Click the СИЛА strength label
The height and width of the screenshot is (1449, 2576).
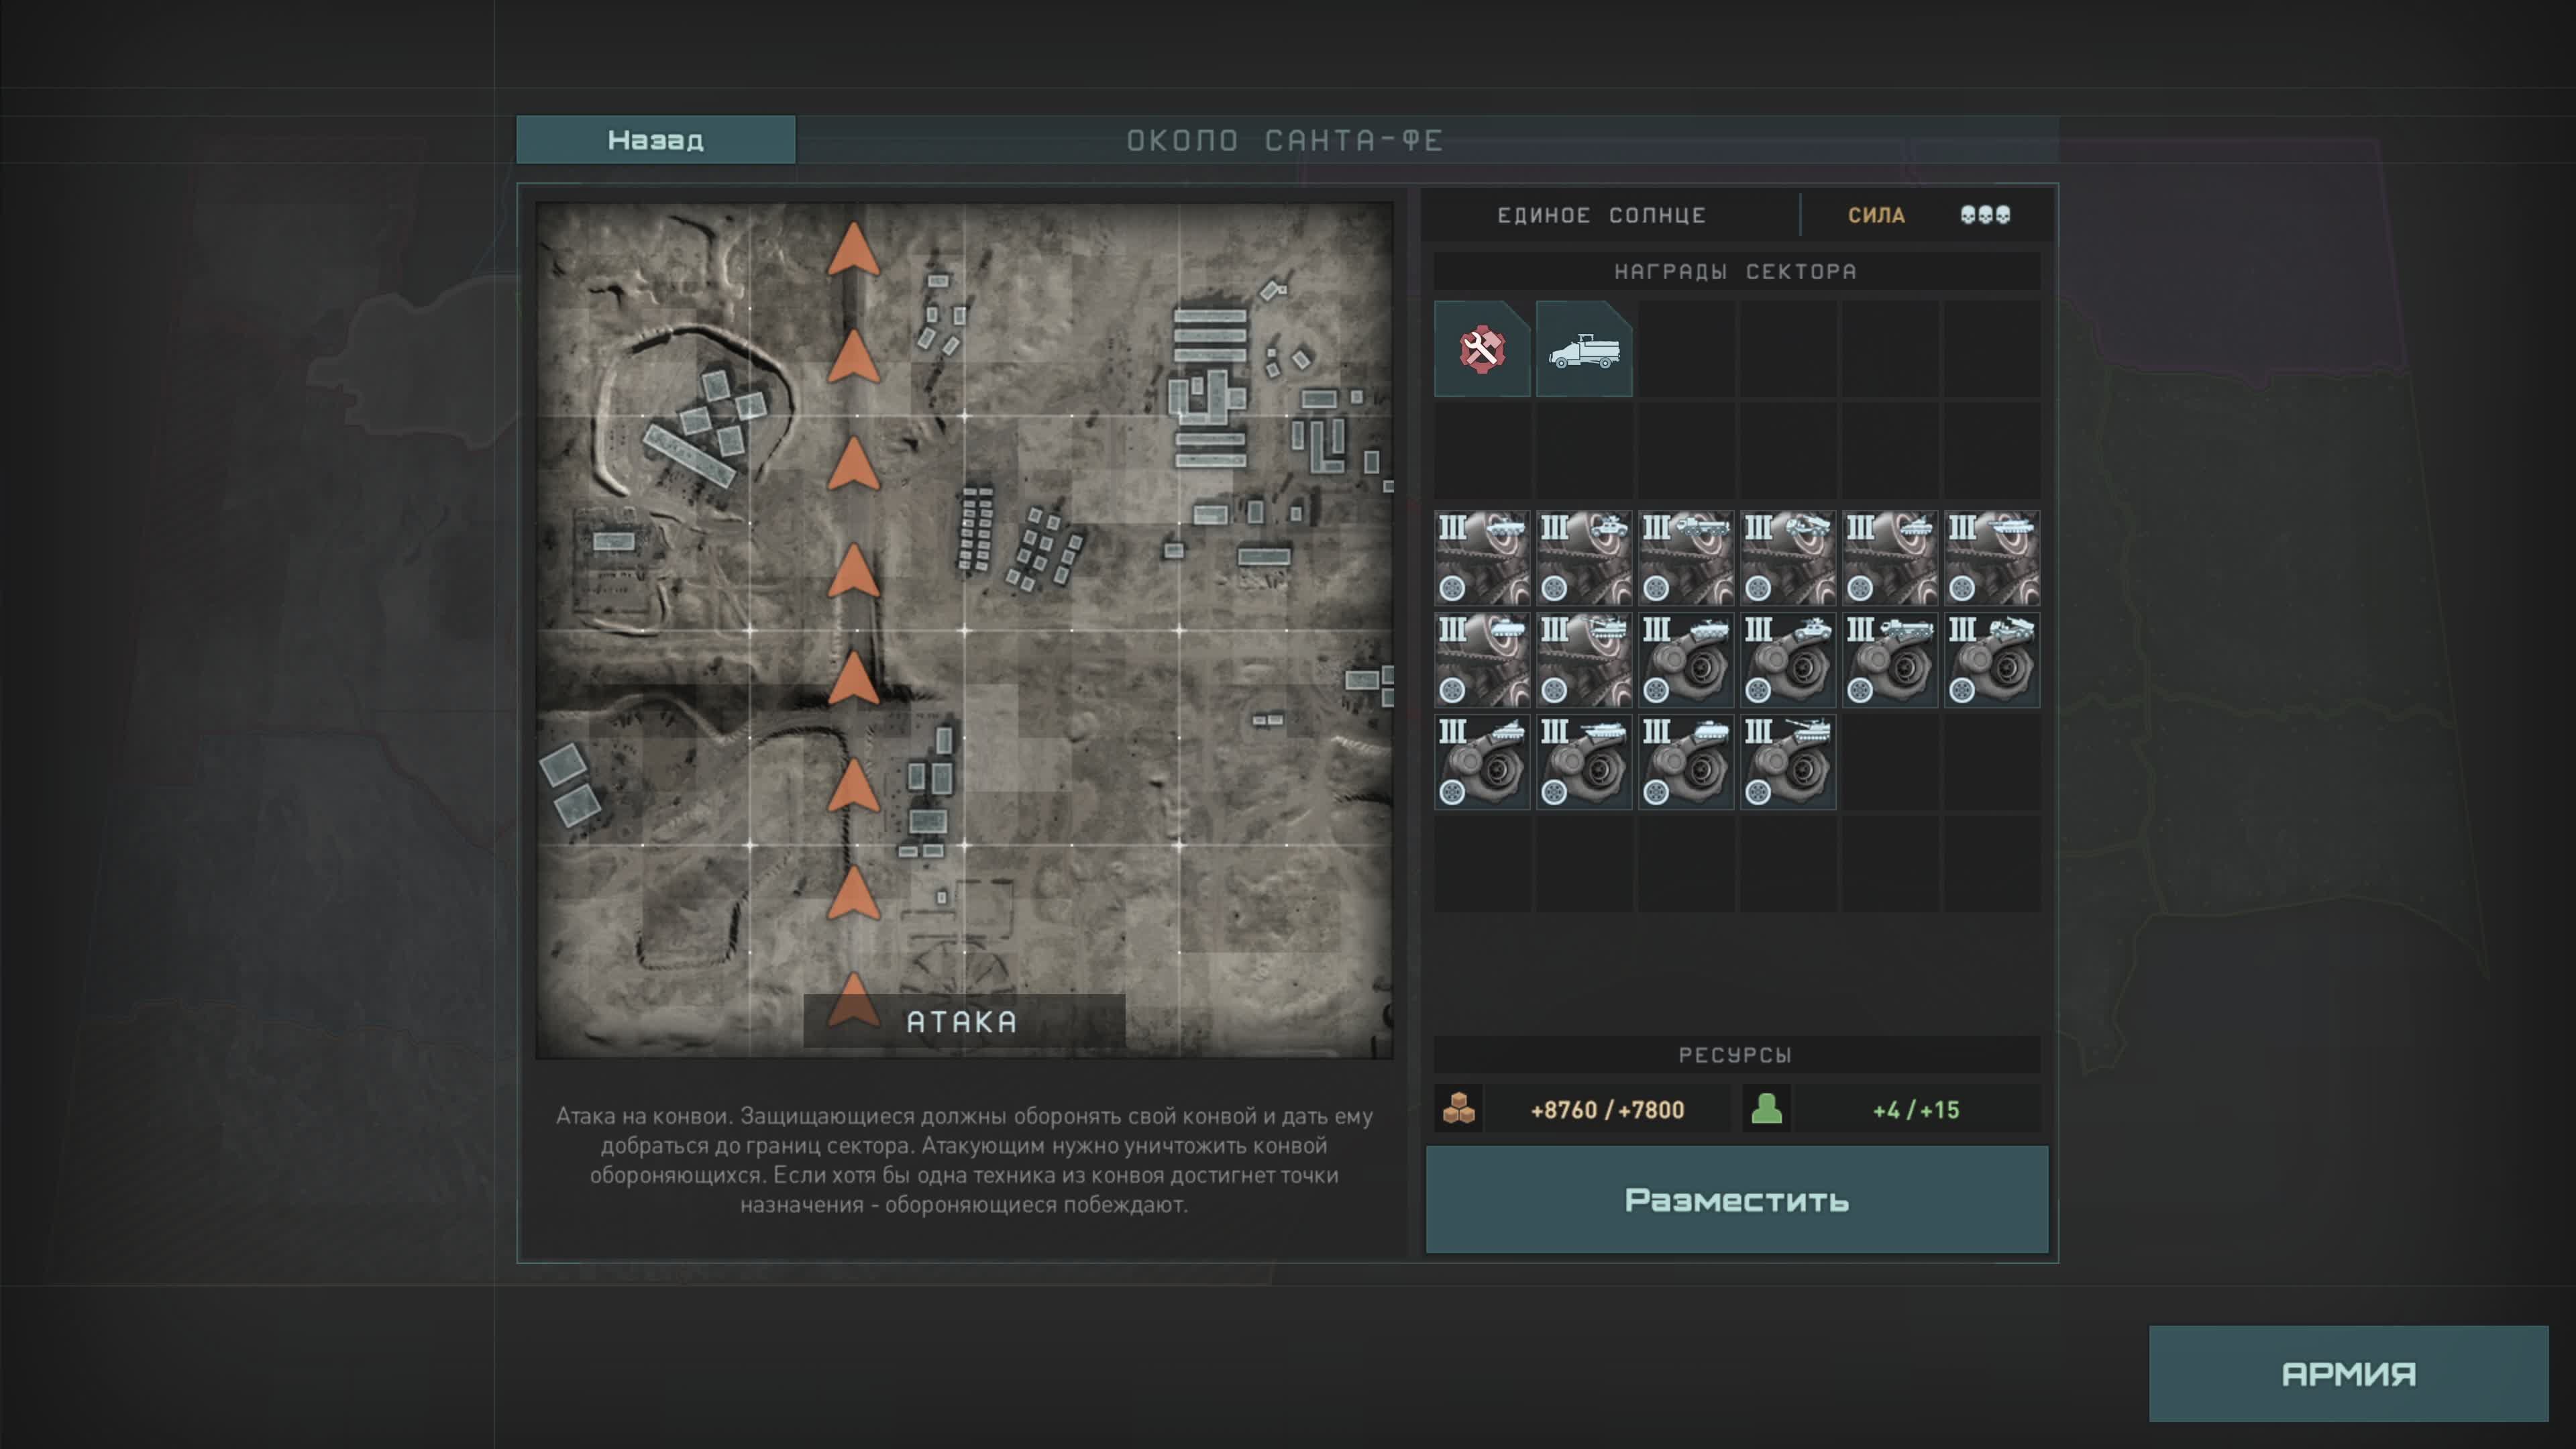tap(1876, 215)
